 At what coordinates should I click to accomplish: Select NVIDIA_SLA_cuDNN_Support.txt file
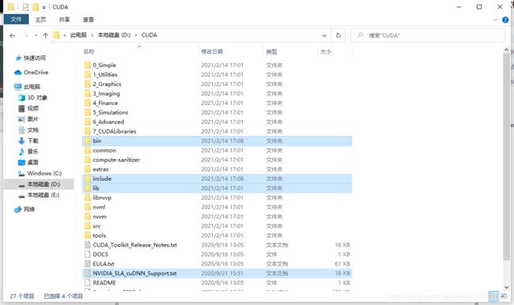[217, 273]
